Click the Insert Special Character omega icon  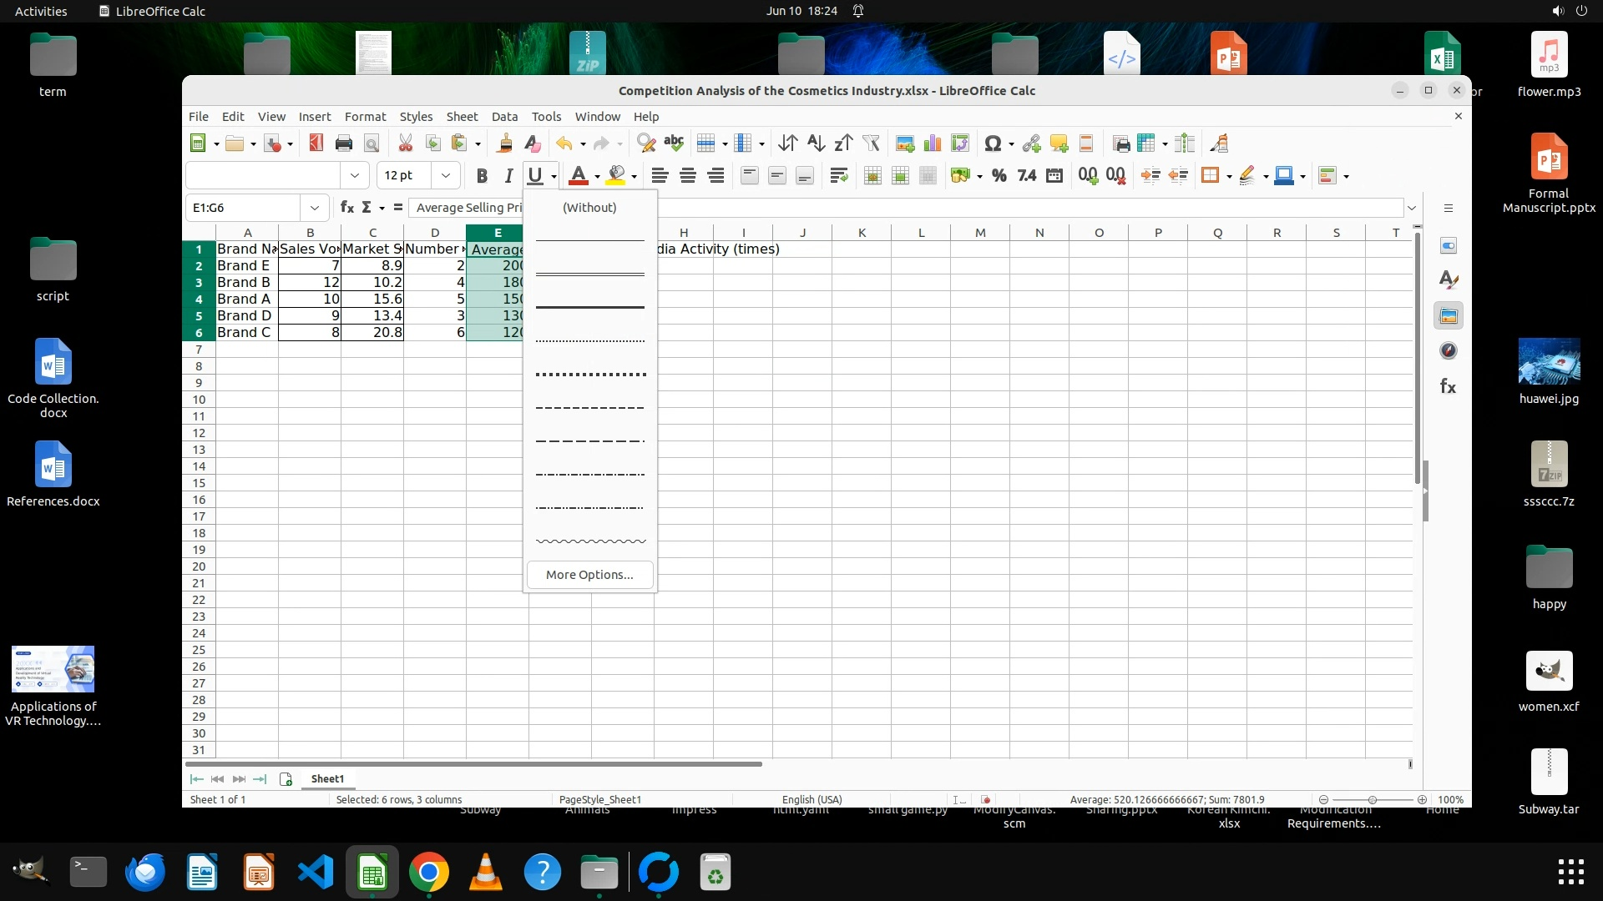(992, 143)
